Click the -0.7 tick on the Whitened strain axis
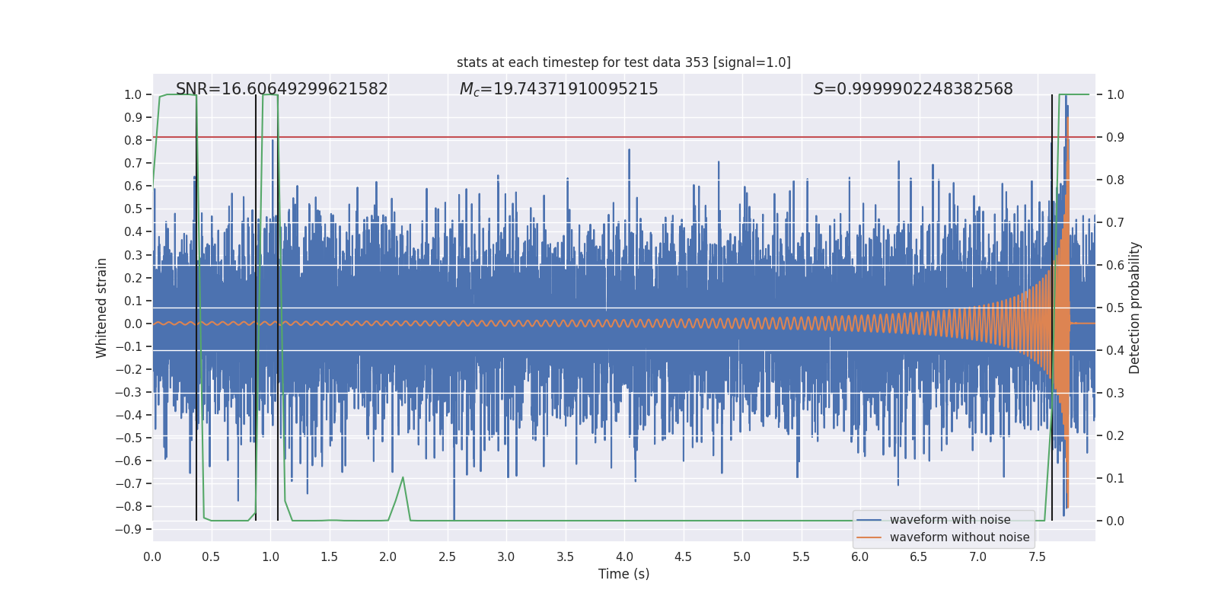 click(x=129, y=483)
